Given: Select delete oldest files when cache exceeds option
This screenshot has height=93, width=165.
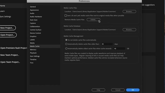Looking at the screenshot, I should (x=66, y=49).
